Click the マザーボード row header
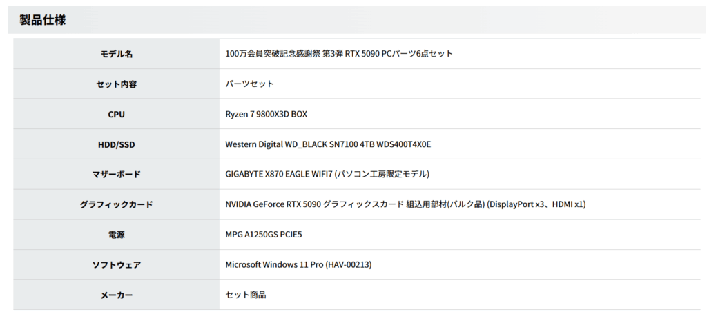707x312 pixels. [116, 175]
